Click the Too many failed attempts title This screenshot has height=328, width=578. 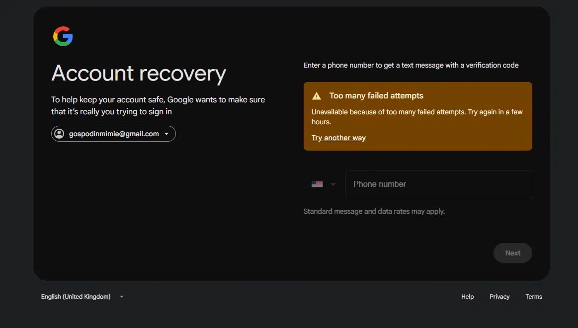pyautogui.click(x=376, y=96)
